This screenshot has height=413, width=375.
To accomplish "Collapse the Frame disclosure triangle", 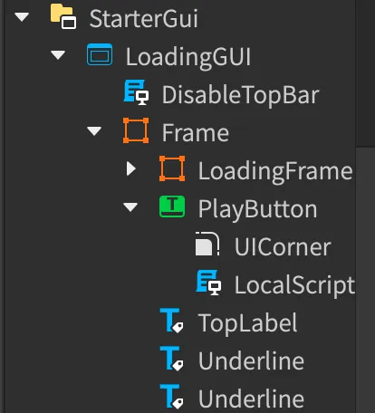I will click(94, 131).
